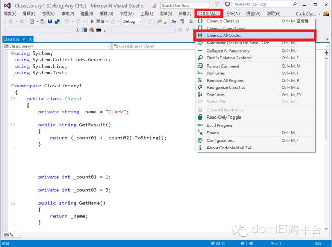Click the Configuration gear icon

click(x=200, y=140)
